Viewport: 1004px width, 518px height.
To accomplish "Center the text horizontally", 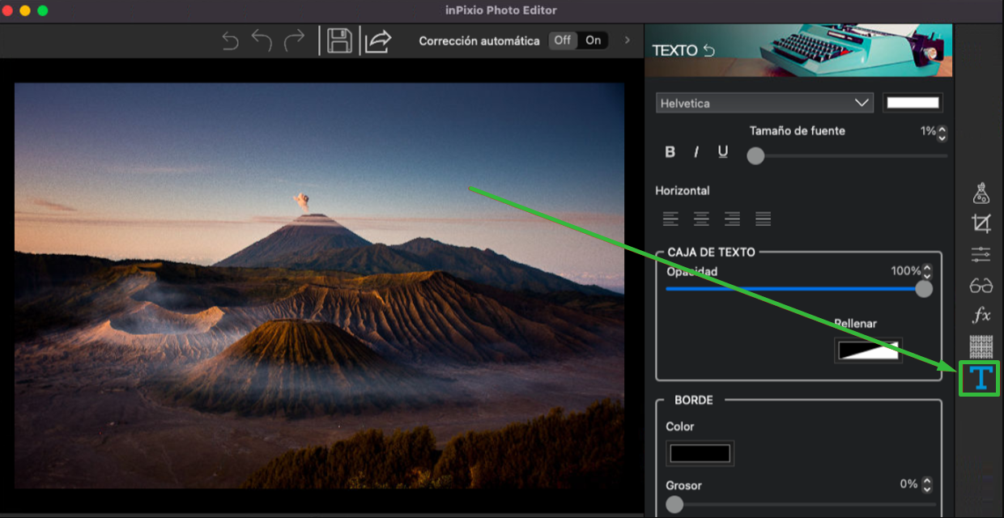I will (701, 219).
